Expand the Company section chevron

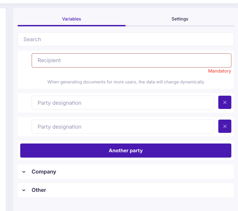tap(24, 172)
